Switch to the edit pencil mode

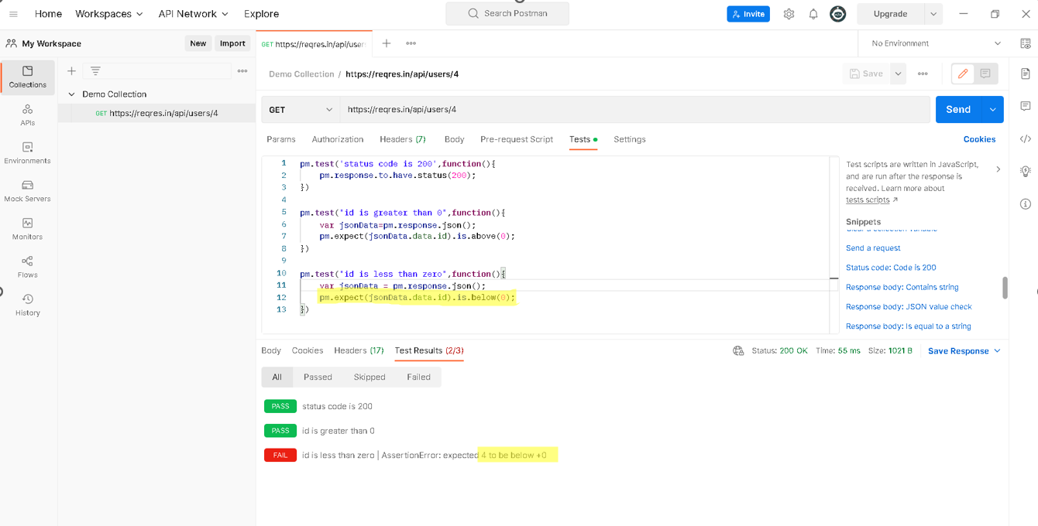963,73
